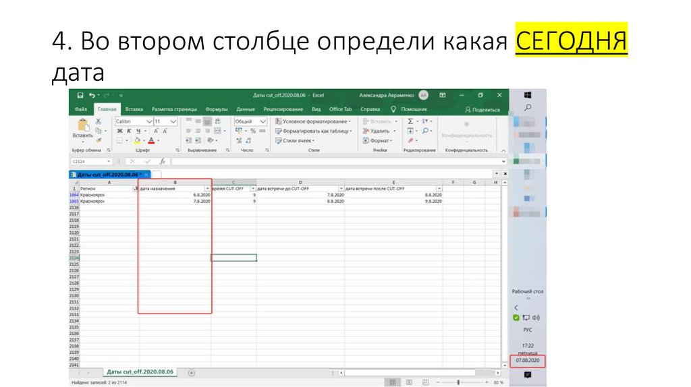
Task: Click the insert function fx icon
Action: 162,162
